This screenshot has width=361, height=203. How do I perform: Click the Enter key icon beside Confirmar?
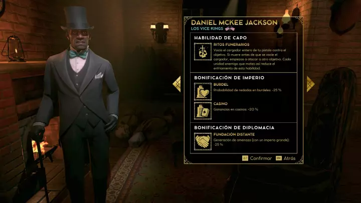coord(245,158)
